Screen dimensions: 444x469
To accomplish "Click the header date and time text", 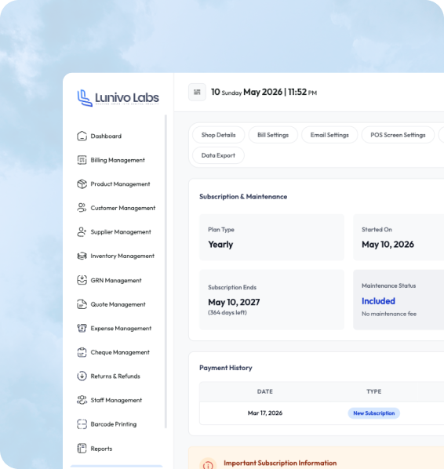I will coord(264,92).
